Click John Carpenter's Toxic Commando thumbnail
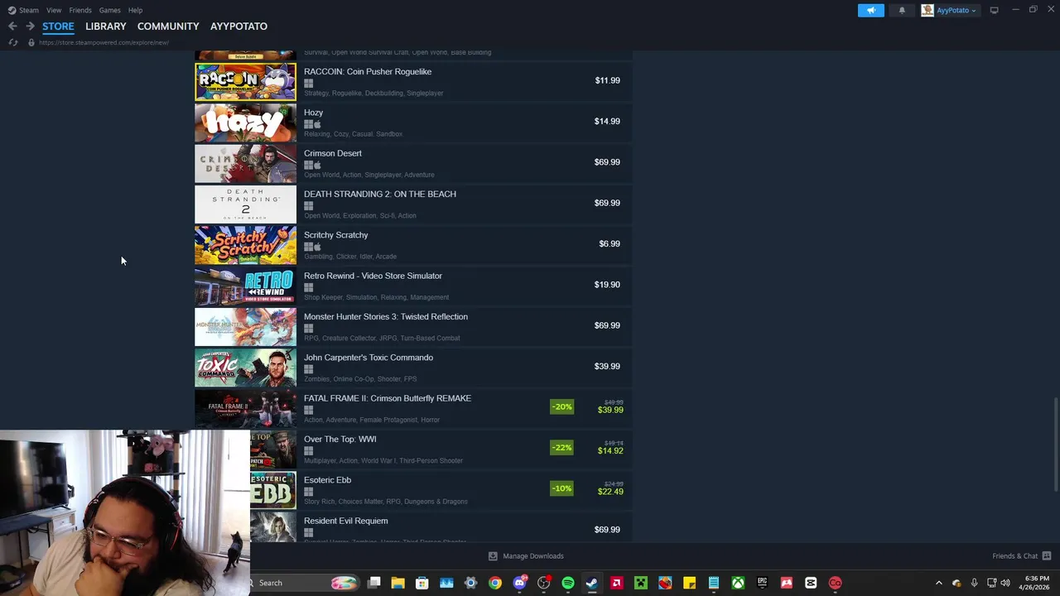The height and width of the screenshot is (596, 1060). (x=245, y=367)
